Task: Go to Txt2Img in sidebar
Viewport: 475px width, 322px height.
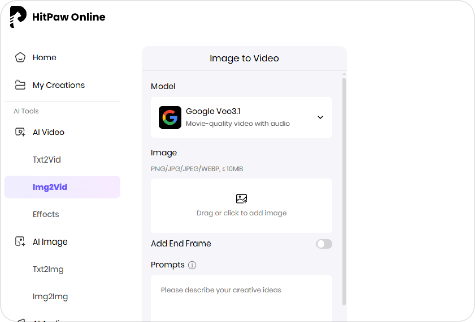Action: (48, 269)
